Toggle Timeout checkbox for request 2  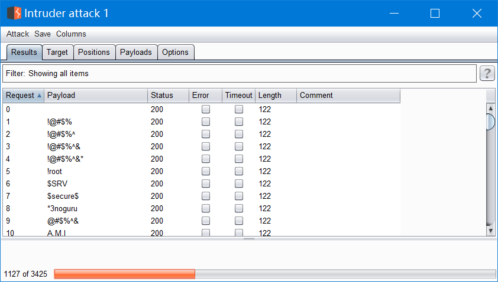pos(239,134)
